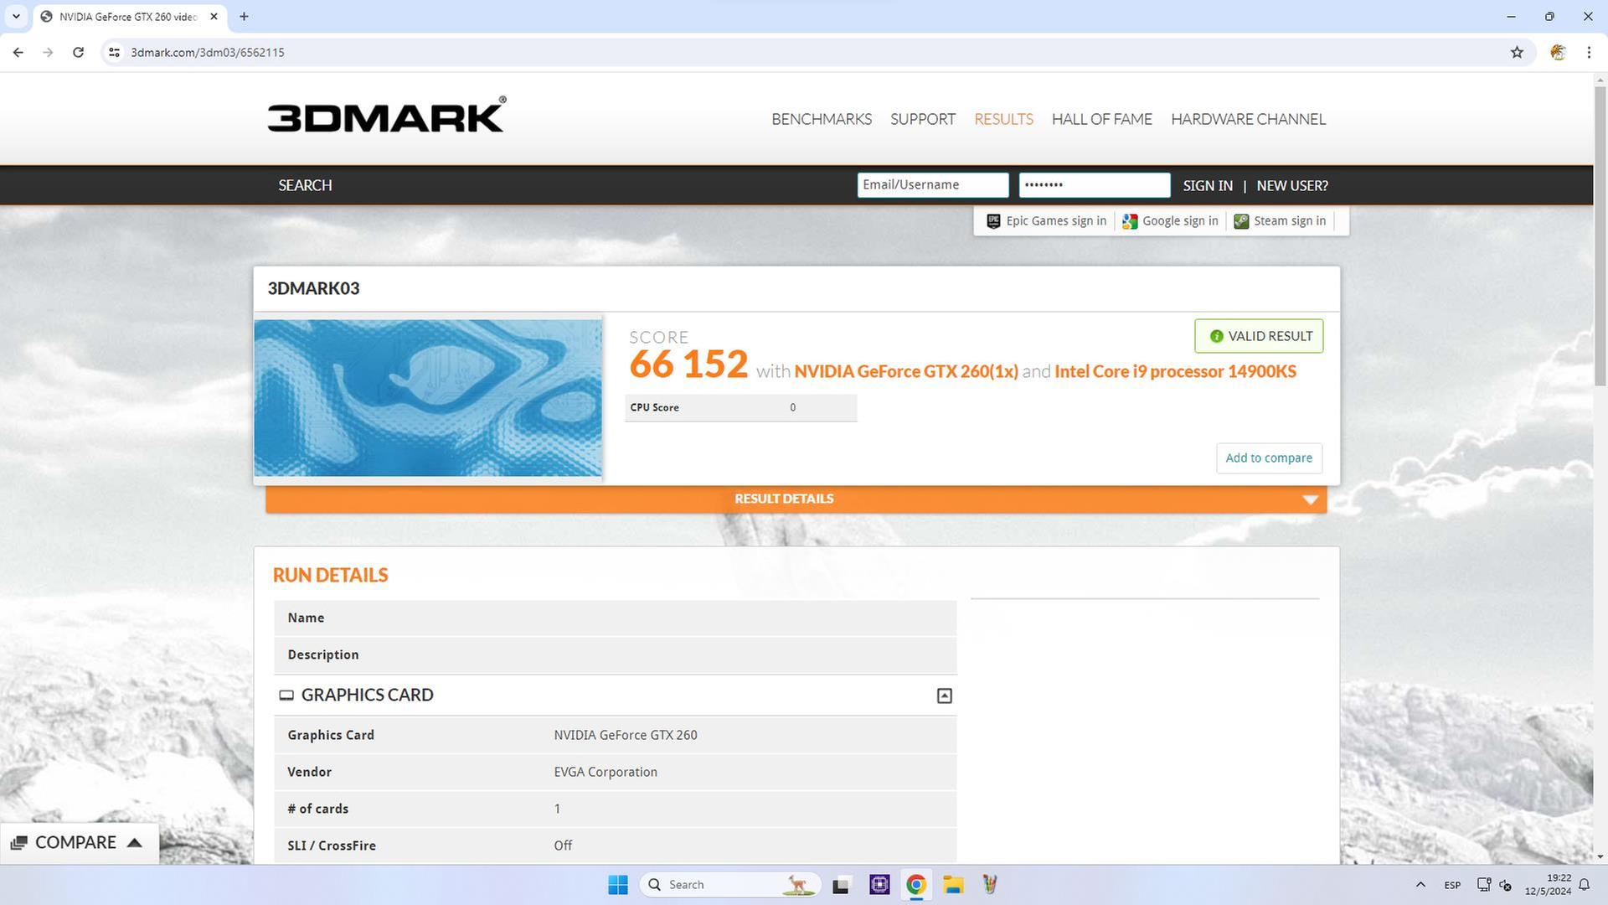Expand the Compare panel arrow
The height and width of the screenshot is (905, 1608).
134,843
